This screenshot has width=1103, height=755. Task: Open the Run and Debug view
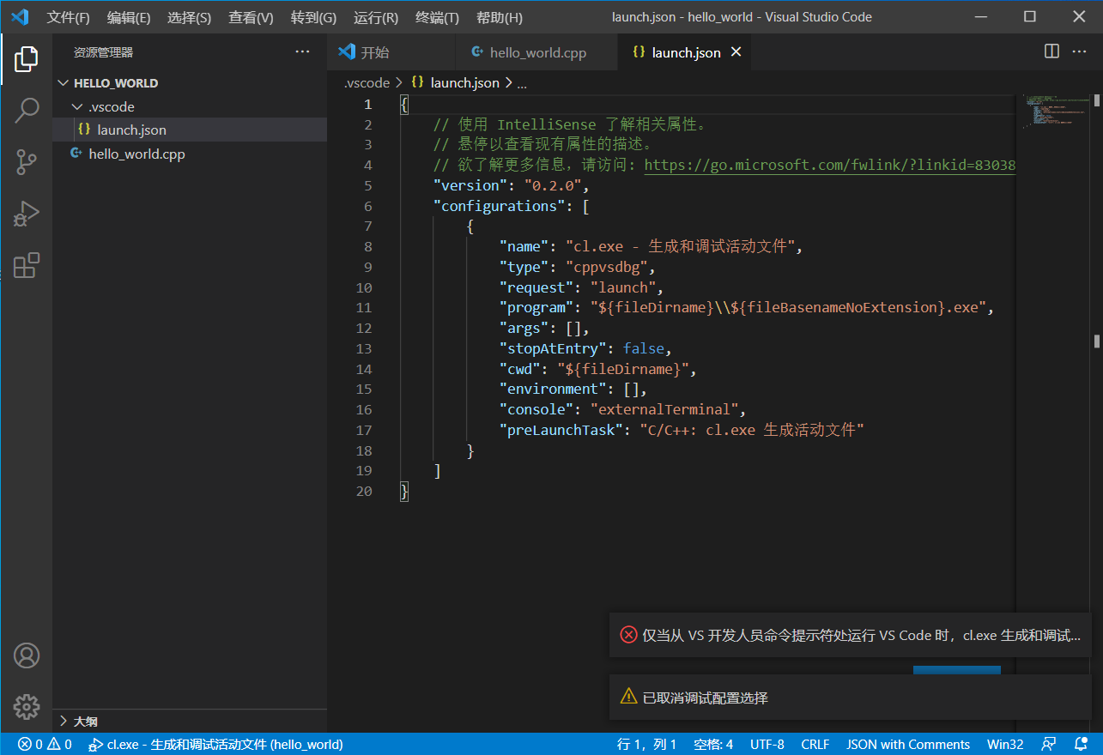(x=27, y=214)
